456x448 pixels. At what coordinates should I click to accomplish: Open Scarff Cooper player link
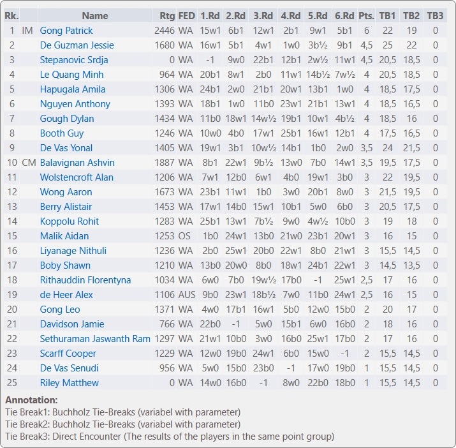68,353
